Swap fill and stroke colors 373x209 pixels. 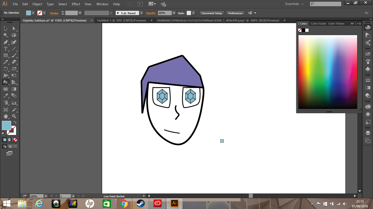(15, 122)
